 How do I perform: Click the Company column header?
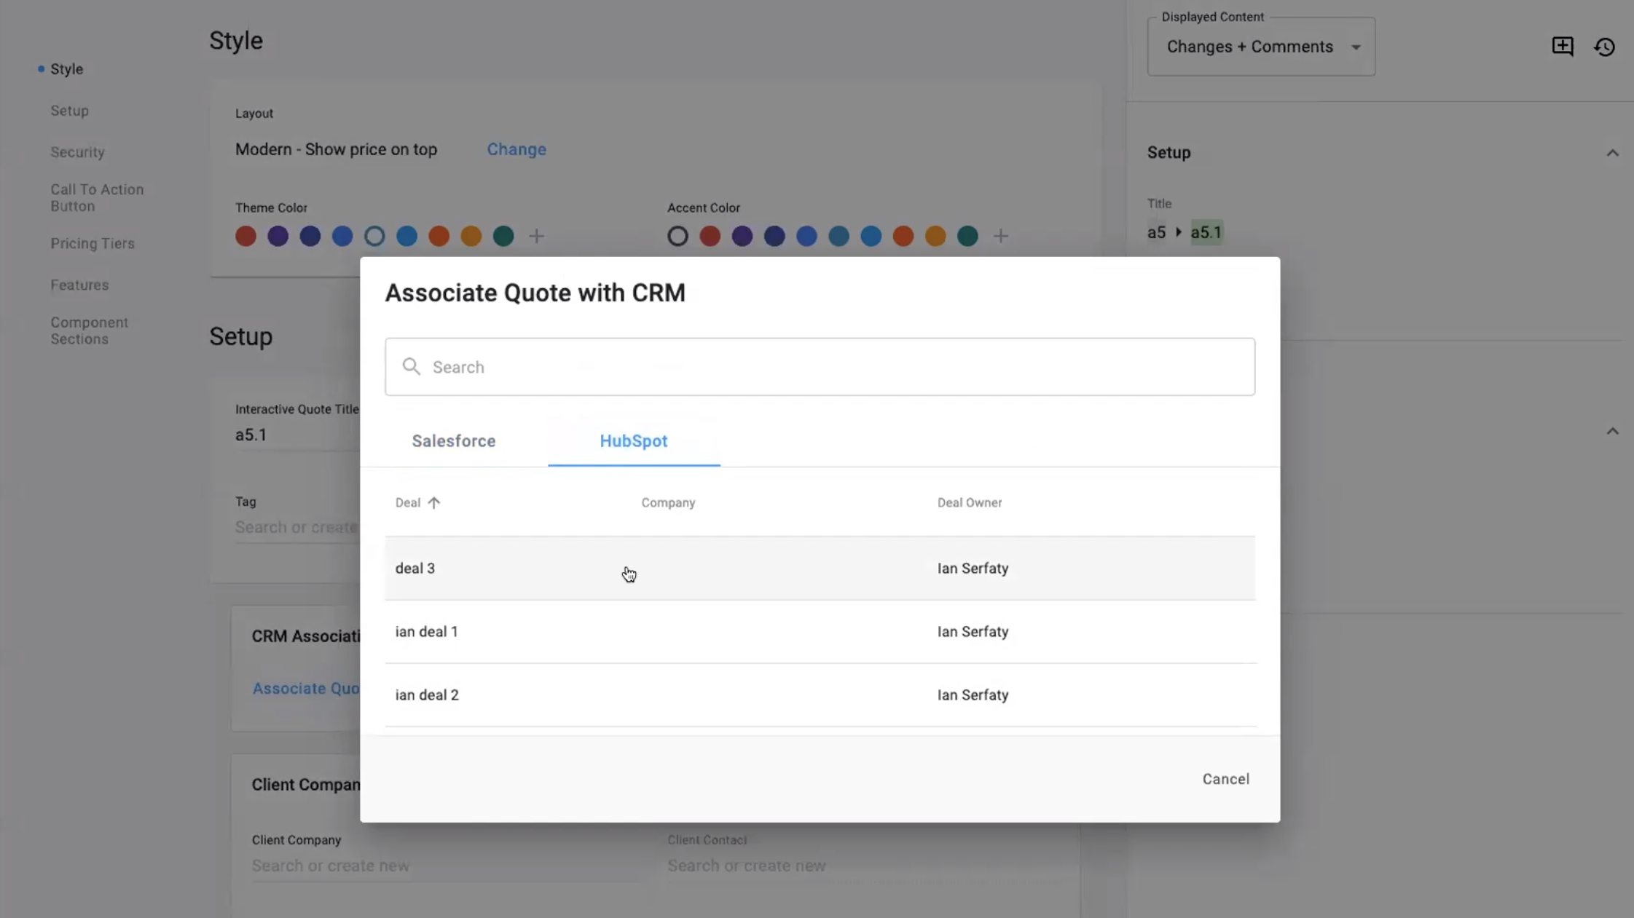(x=668, y=502)
